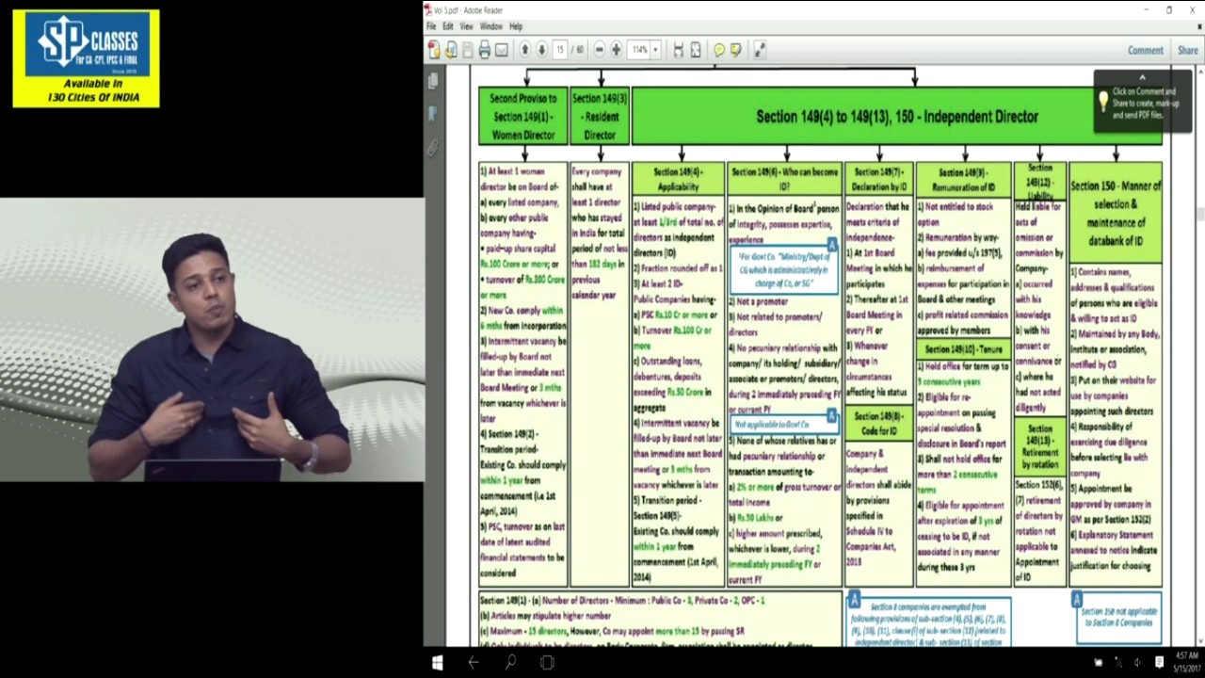Open attachments paperclip panel in left sidebar
1205x678 pixels.
(x=433, y=148)
